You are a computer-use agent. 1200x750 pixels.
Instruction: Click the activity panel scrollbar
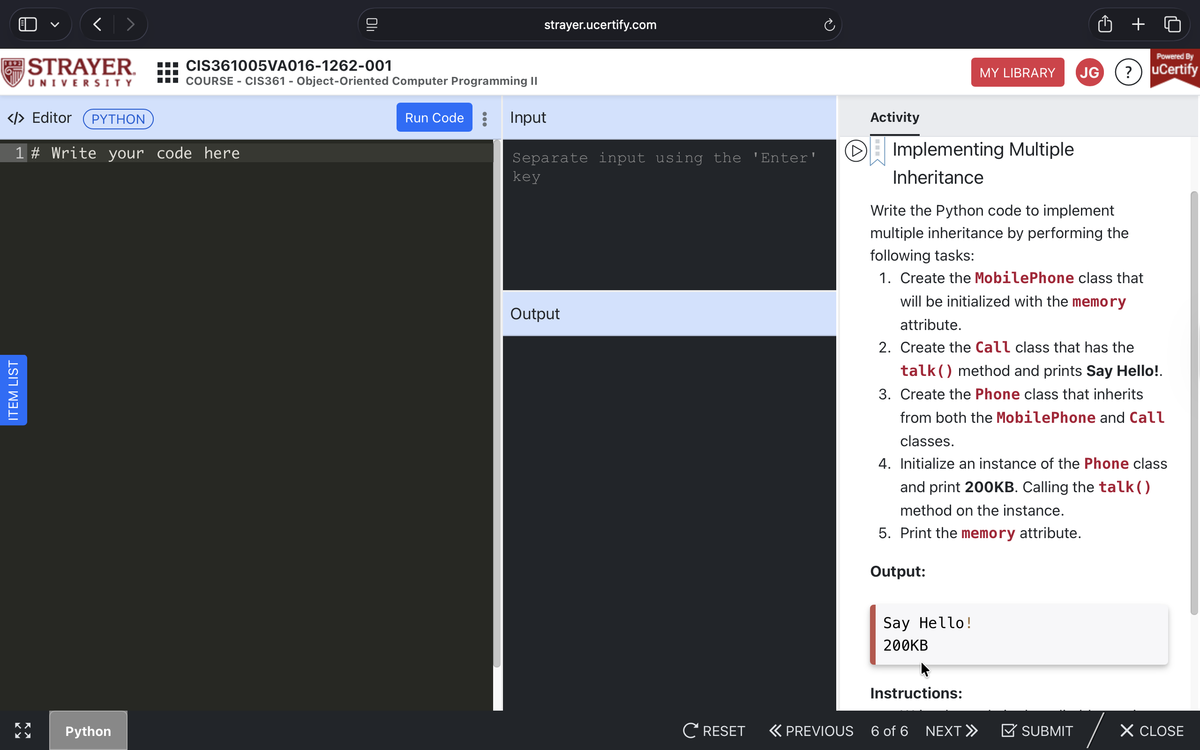coord(1194,403)
